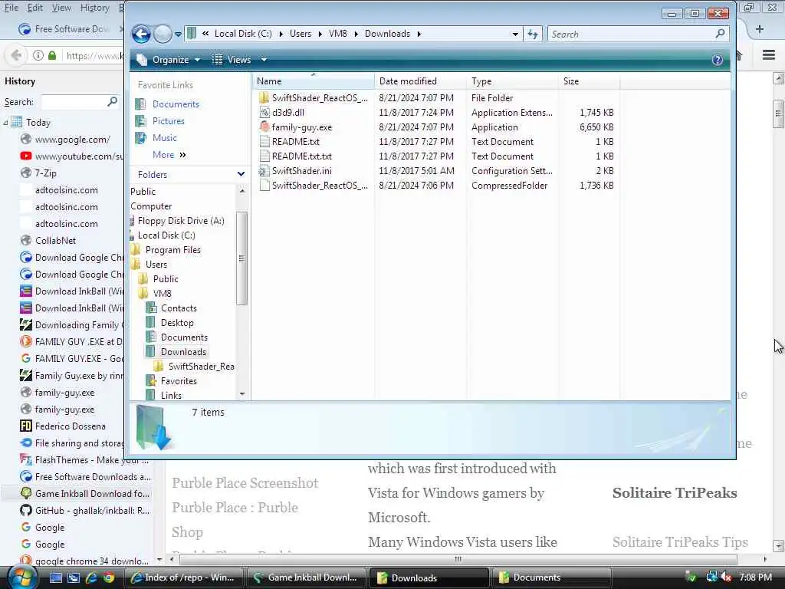Click the Show Desktop quick launch icon

click(x=55, y=577)
